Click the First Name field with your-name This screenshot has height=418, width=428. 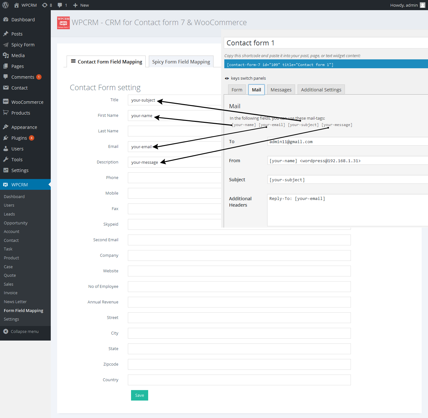point(175,116)
